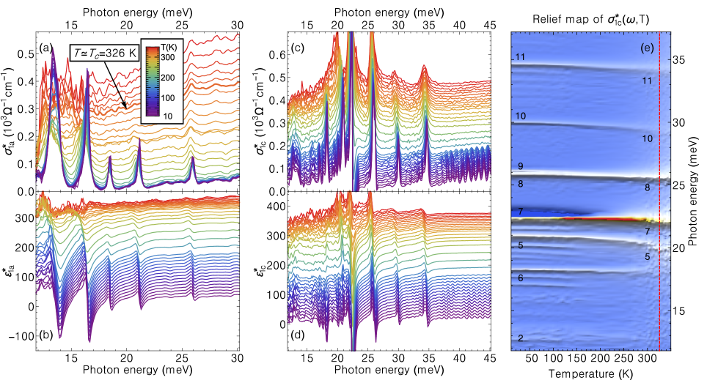Viewport: 707px width, 383px height.
Task: Select the panel label (c)
Action: point(298,48)
